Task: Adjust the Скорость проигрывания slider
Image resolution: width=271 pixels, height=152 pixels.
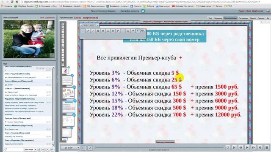Action: pyautogui.click(x=159, y=148)
